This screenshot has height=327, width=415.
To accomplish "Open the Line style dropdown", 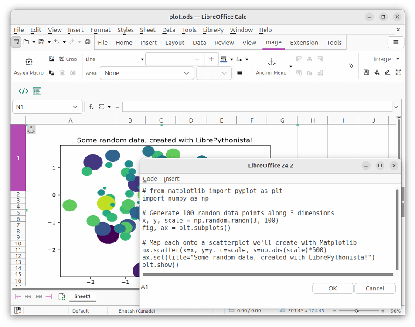I will click(142, 59).
